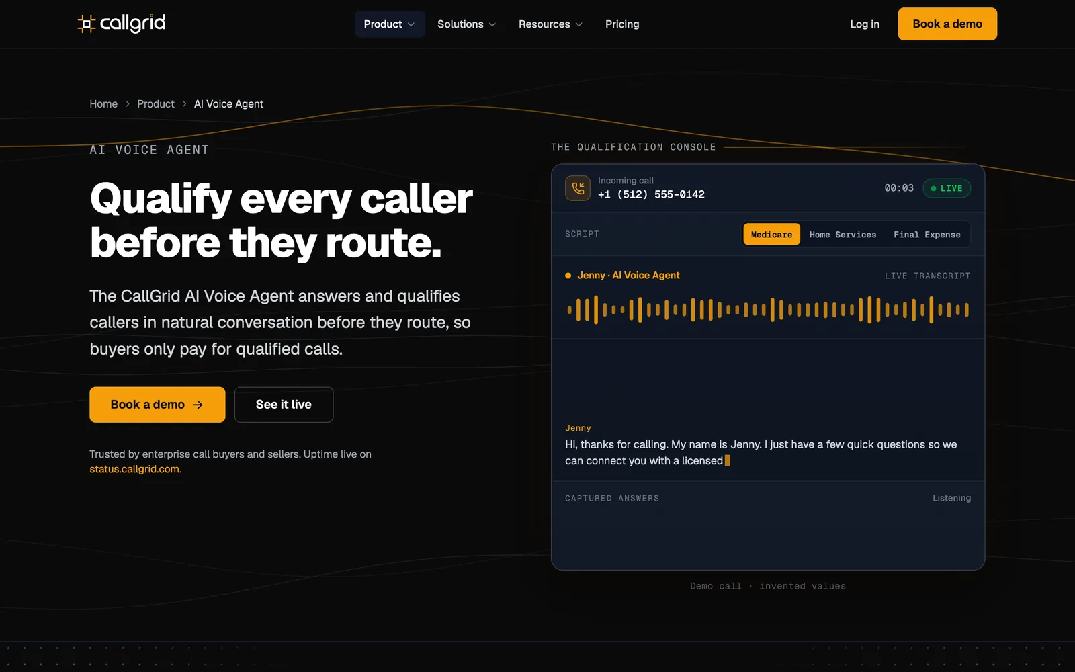The image size is (1075, 672).
Task: Select the Medicare script tab
Action: tap(771, 235)
